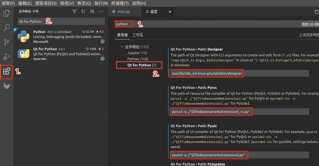Image resolution: width=319 pixels, height=166 pixels.
Task: Open the 終端機(T) menu
Action: pyautogui.click(x=120, y=3)
